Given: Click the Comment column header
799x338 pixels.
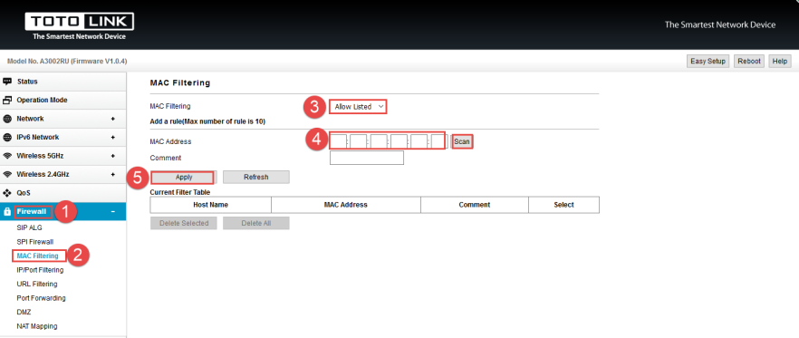Looking at the screenshot, I should click(x=475, y=205).
